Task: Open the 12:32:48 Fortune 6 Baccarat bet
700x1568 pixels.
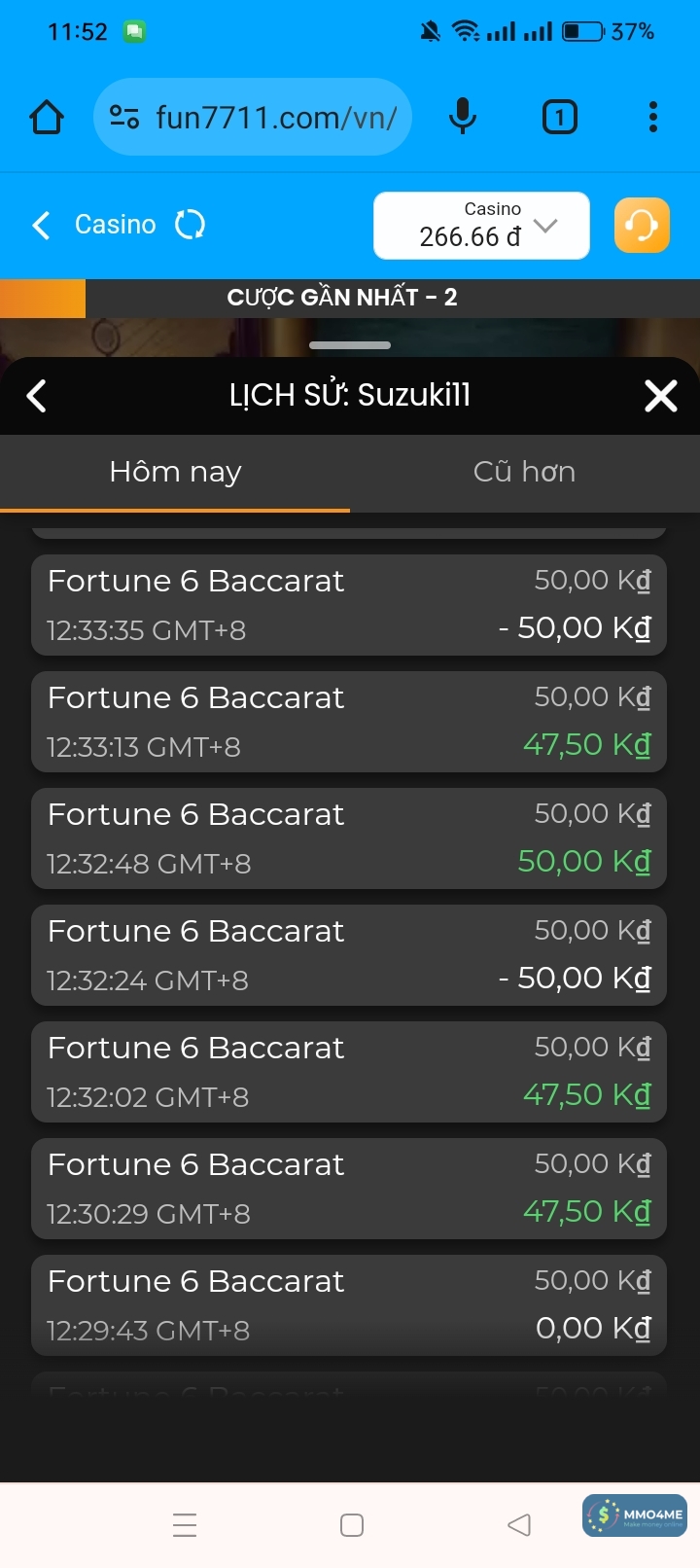Action: coord(349,838)
